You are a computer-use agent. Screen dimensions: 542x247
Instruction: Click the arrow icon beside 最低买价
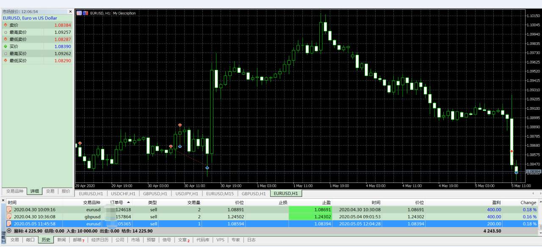[x=6, y=61]
